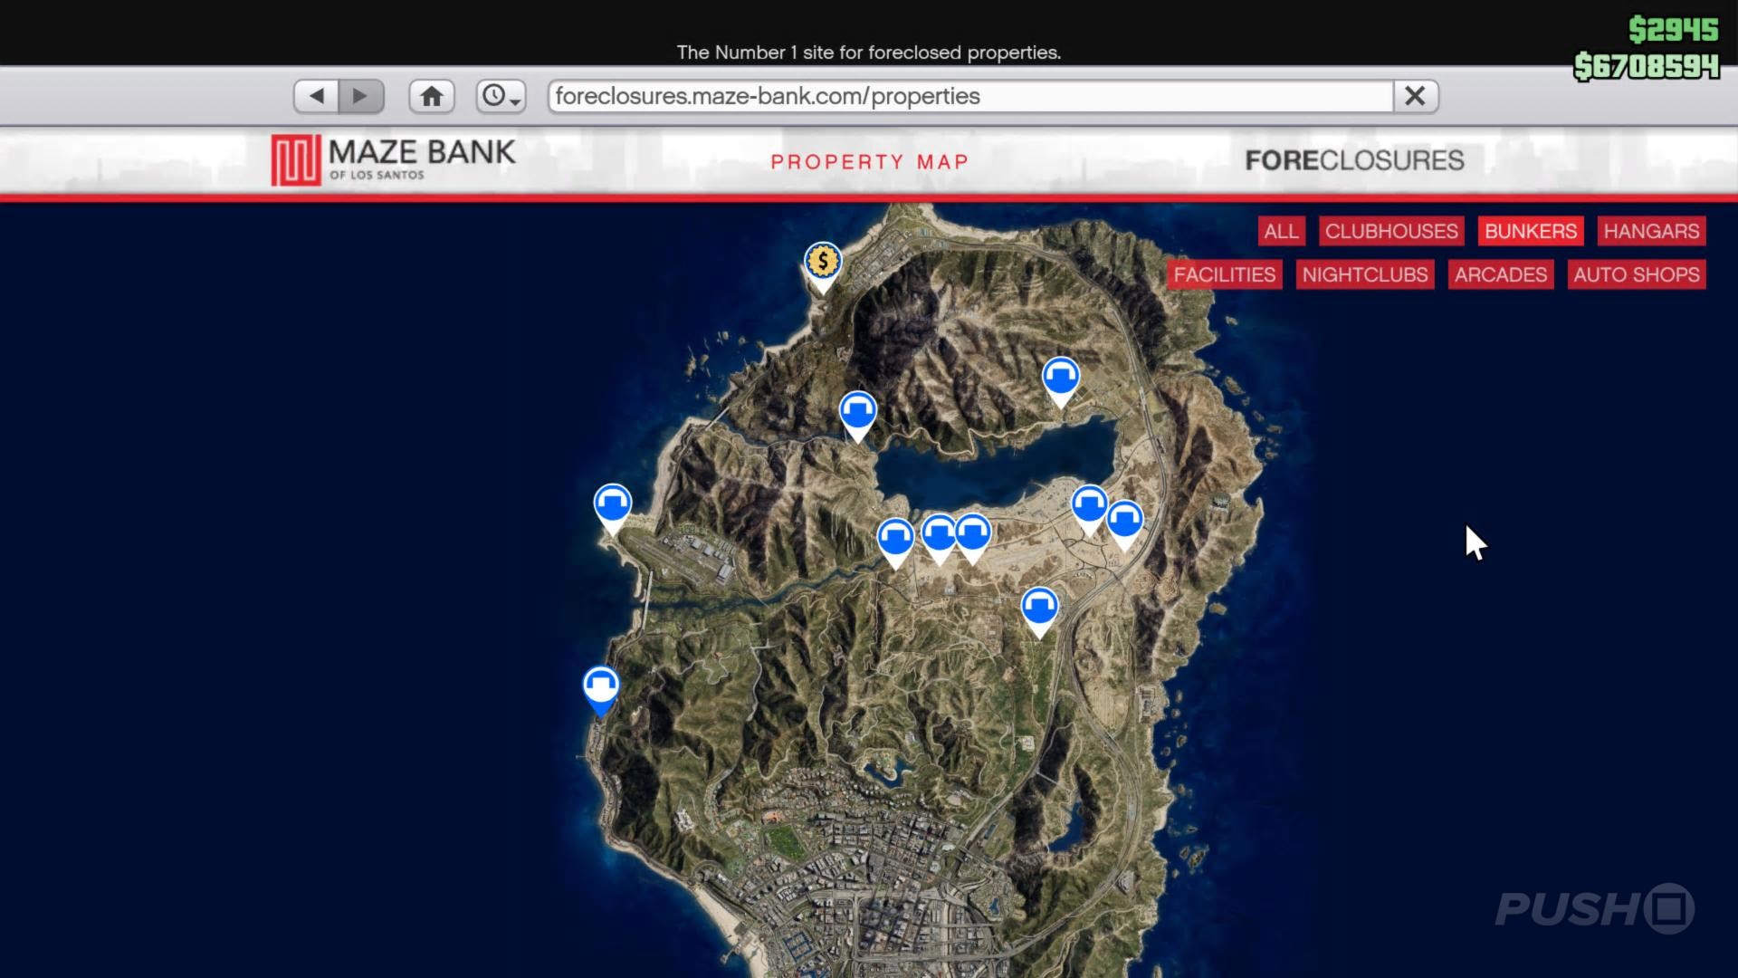
Task: Open the browser history clock dropdown
Action: 501,96
